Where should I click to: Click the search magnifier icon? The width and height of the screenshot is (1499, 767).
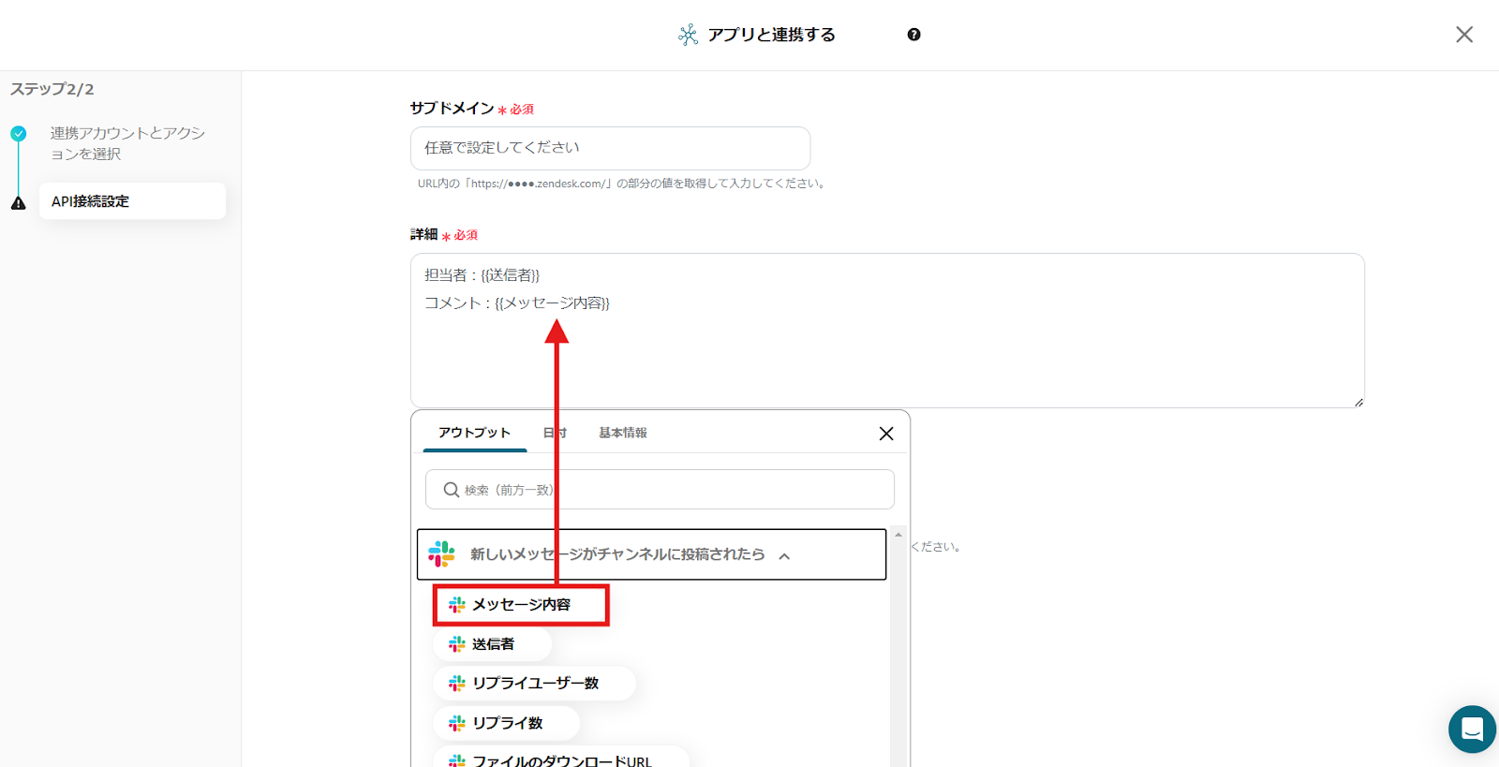click(451, 490)
